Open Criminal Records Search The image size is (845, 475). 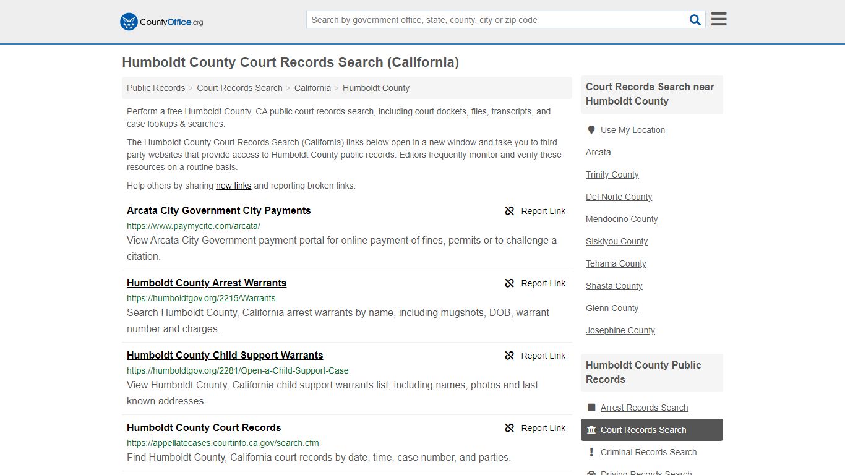pyautogui.click(x=649, y=452)
